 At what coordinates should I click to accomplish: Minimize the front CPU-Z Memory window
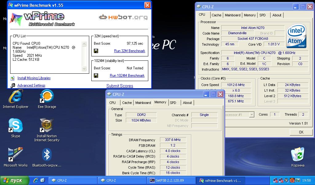(206, 94)
